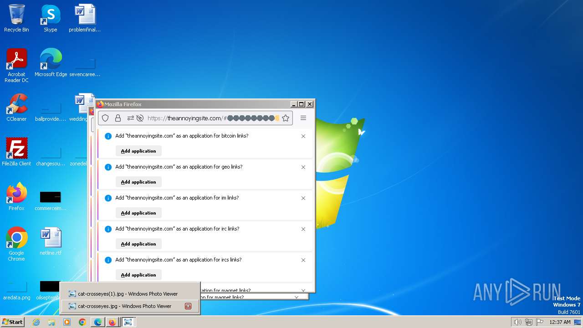Viewport: 583px width, 328px height.
Task: Dismiss the geo links notification
Action: [303, 167]
